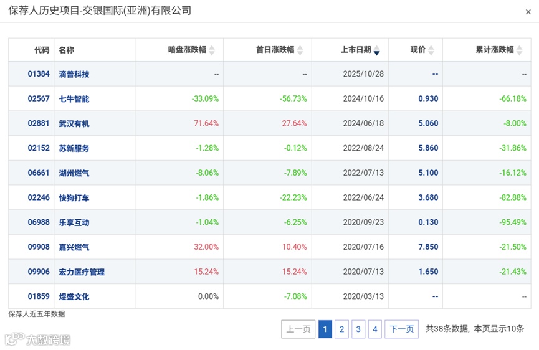Open 七牛智能 stock link

pyautogui.click(x=74, y=99)
